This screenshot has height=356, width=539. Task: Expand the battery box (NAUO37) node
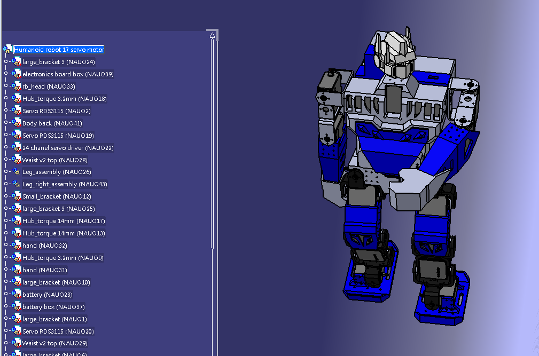[x=6, y=306]
